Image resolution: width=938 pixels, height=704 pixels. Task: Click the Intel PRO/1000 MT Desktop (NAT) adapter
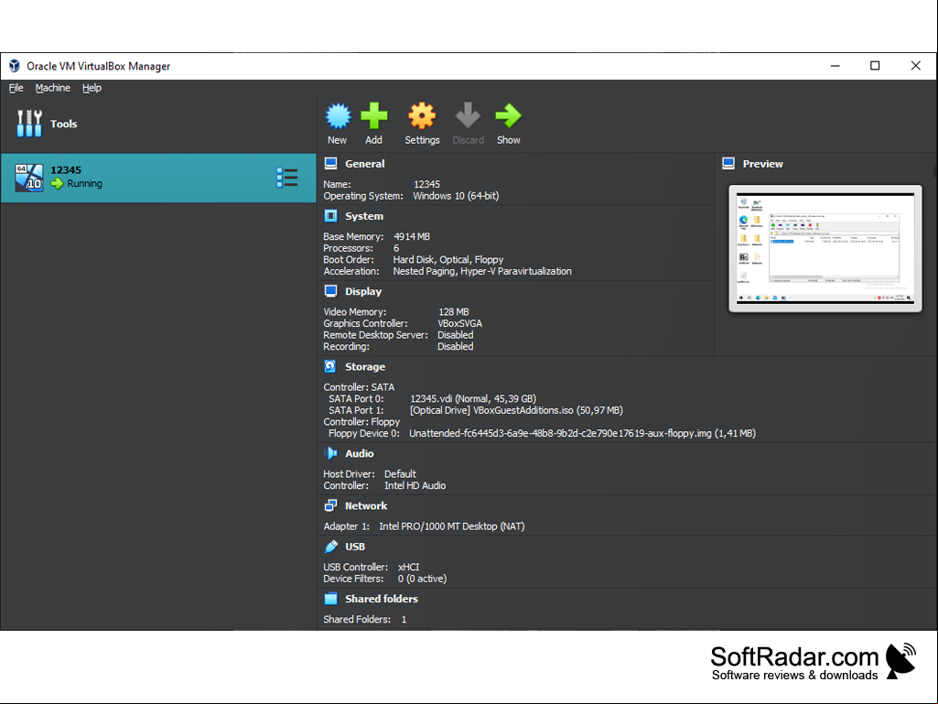click(x=452, y=526)
